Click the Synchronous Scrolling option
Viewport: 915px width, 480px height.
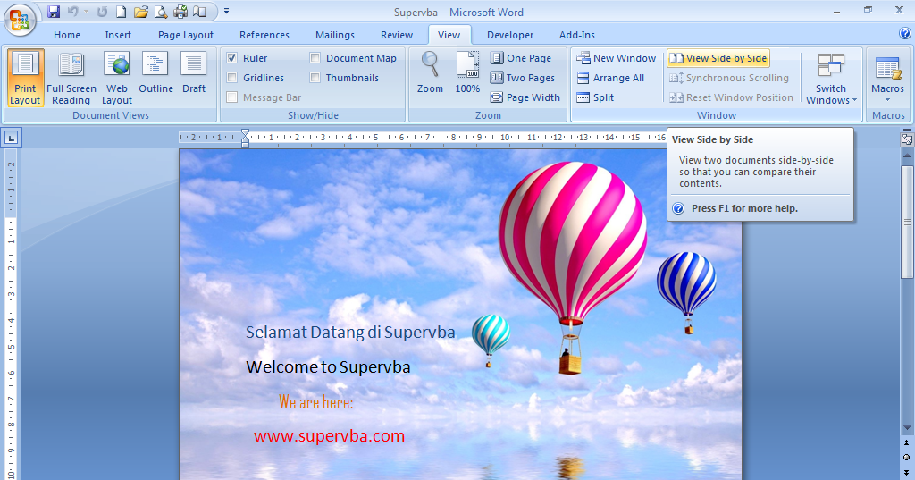(729, 78)
